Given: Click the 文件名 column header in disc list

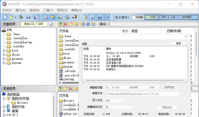Looking at the screenshot, I should (x=64, y=31).
